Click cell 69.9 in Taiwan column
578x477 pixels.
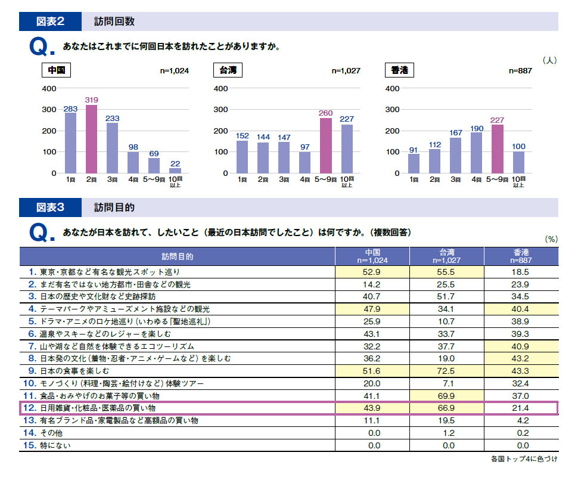tap(447, 396)
